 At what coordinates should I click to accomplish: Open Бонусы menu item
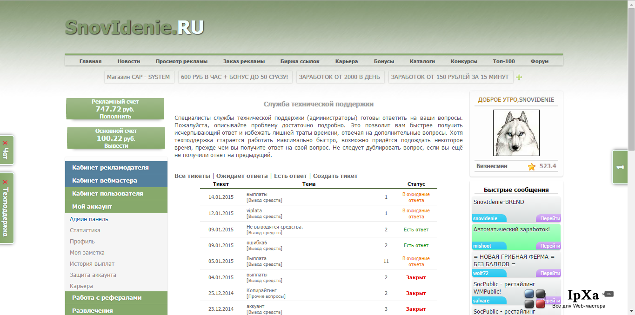tap(384, 61)
